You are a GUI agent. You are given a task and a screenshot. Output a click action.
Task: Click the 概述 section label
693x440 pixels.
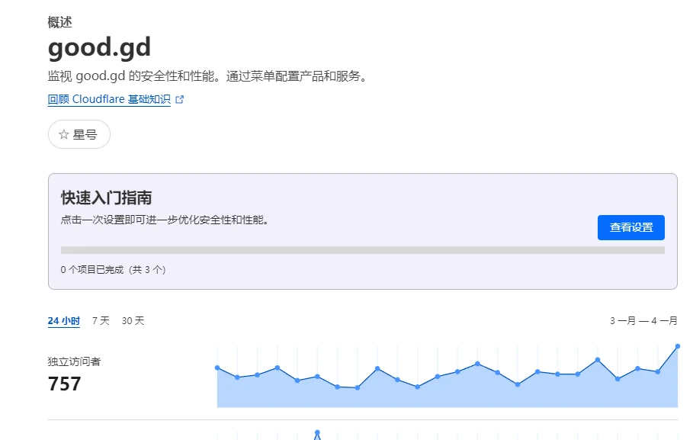click(x=59, y=22)
